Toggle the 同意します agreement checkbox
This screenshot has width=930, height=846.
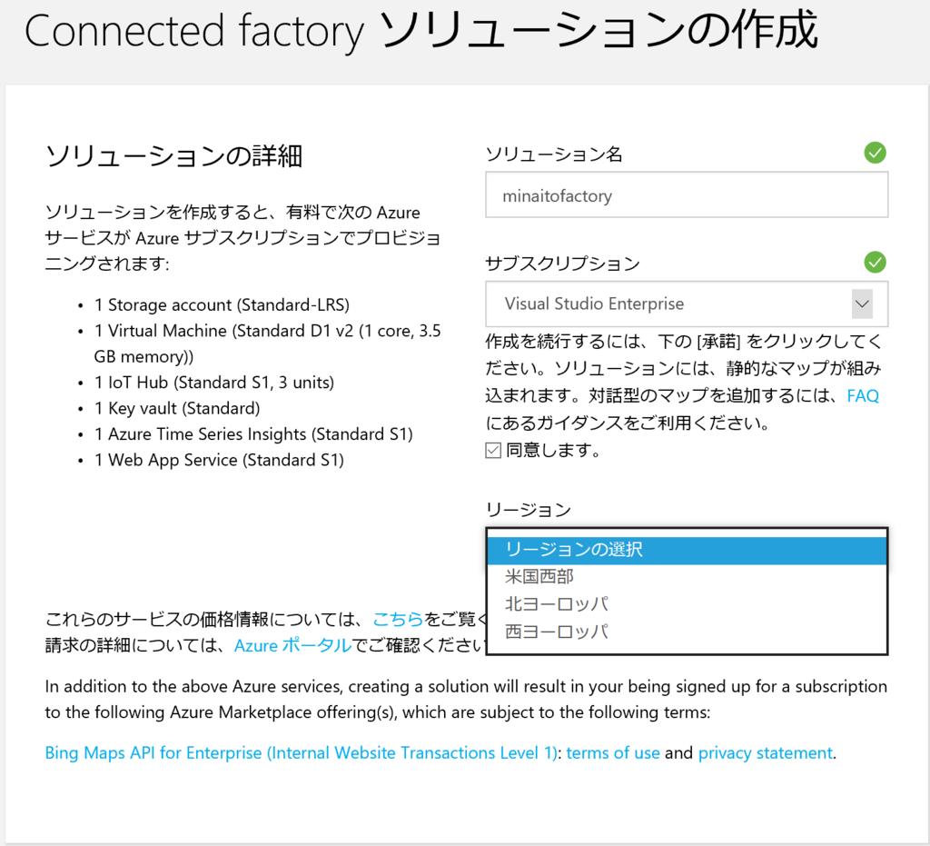point(493,451)
